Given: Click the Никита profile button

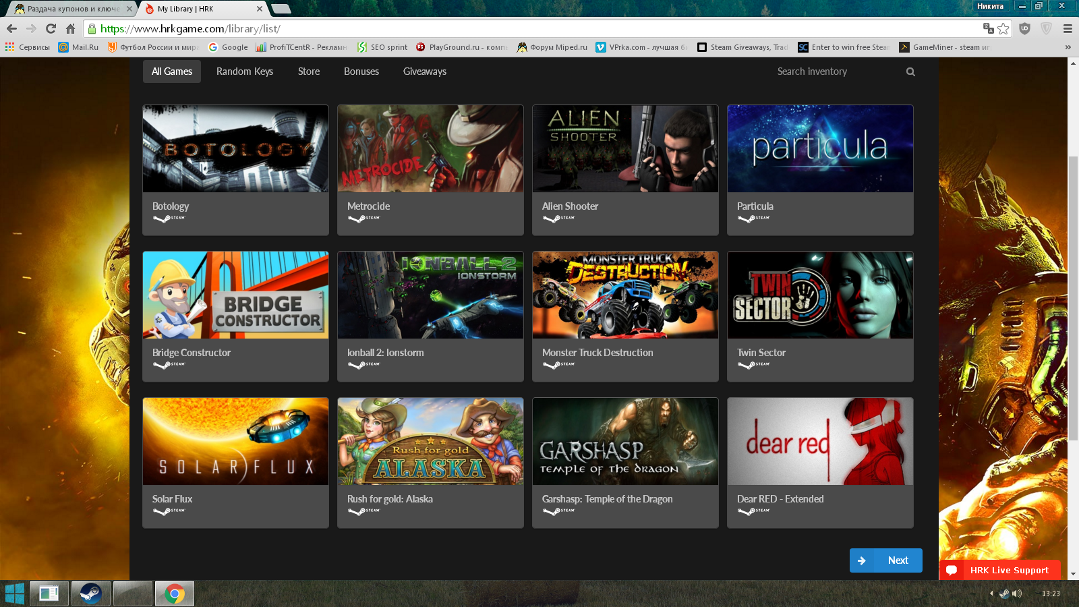Looking at the screenshot, I should [x=990, y=6].
